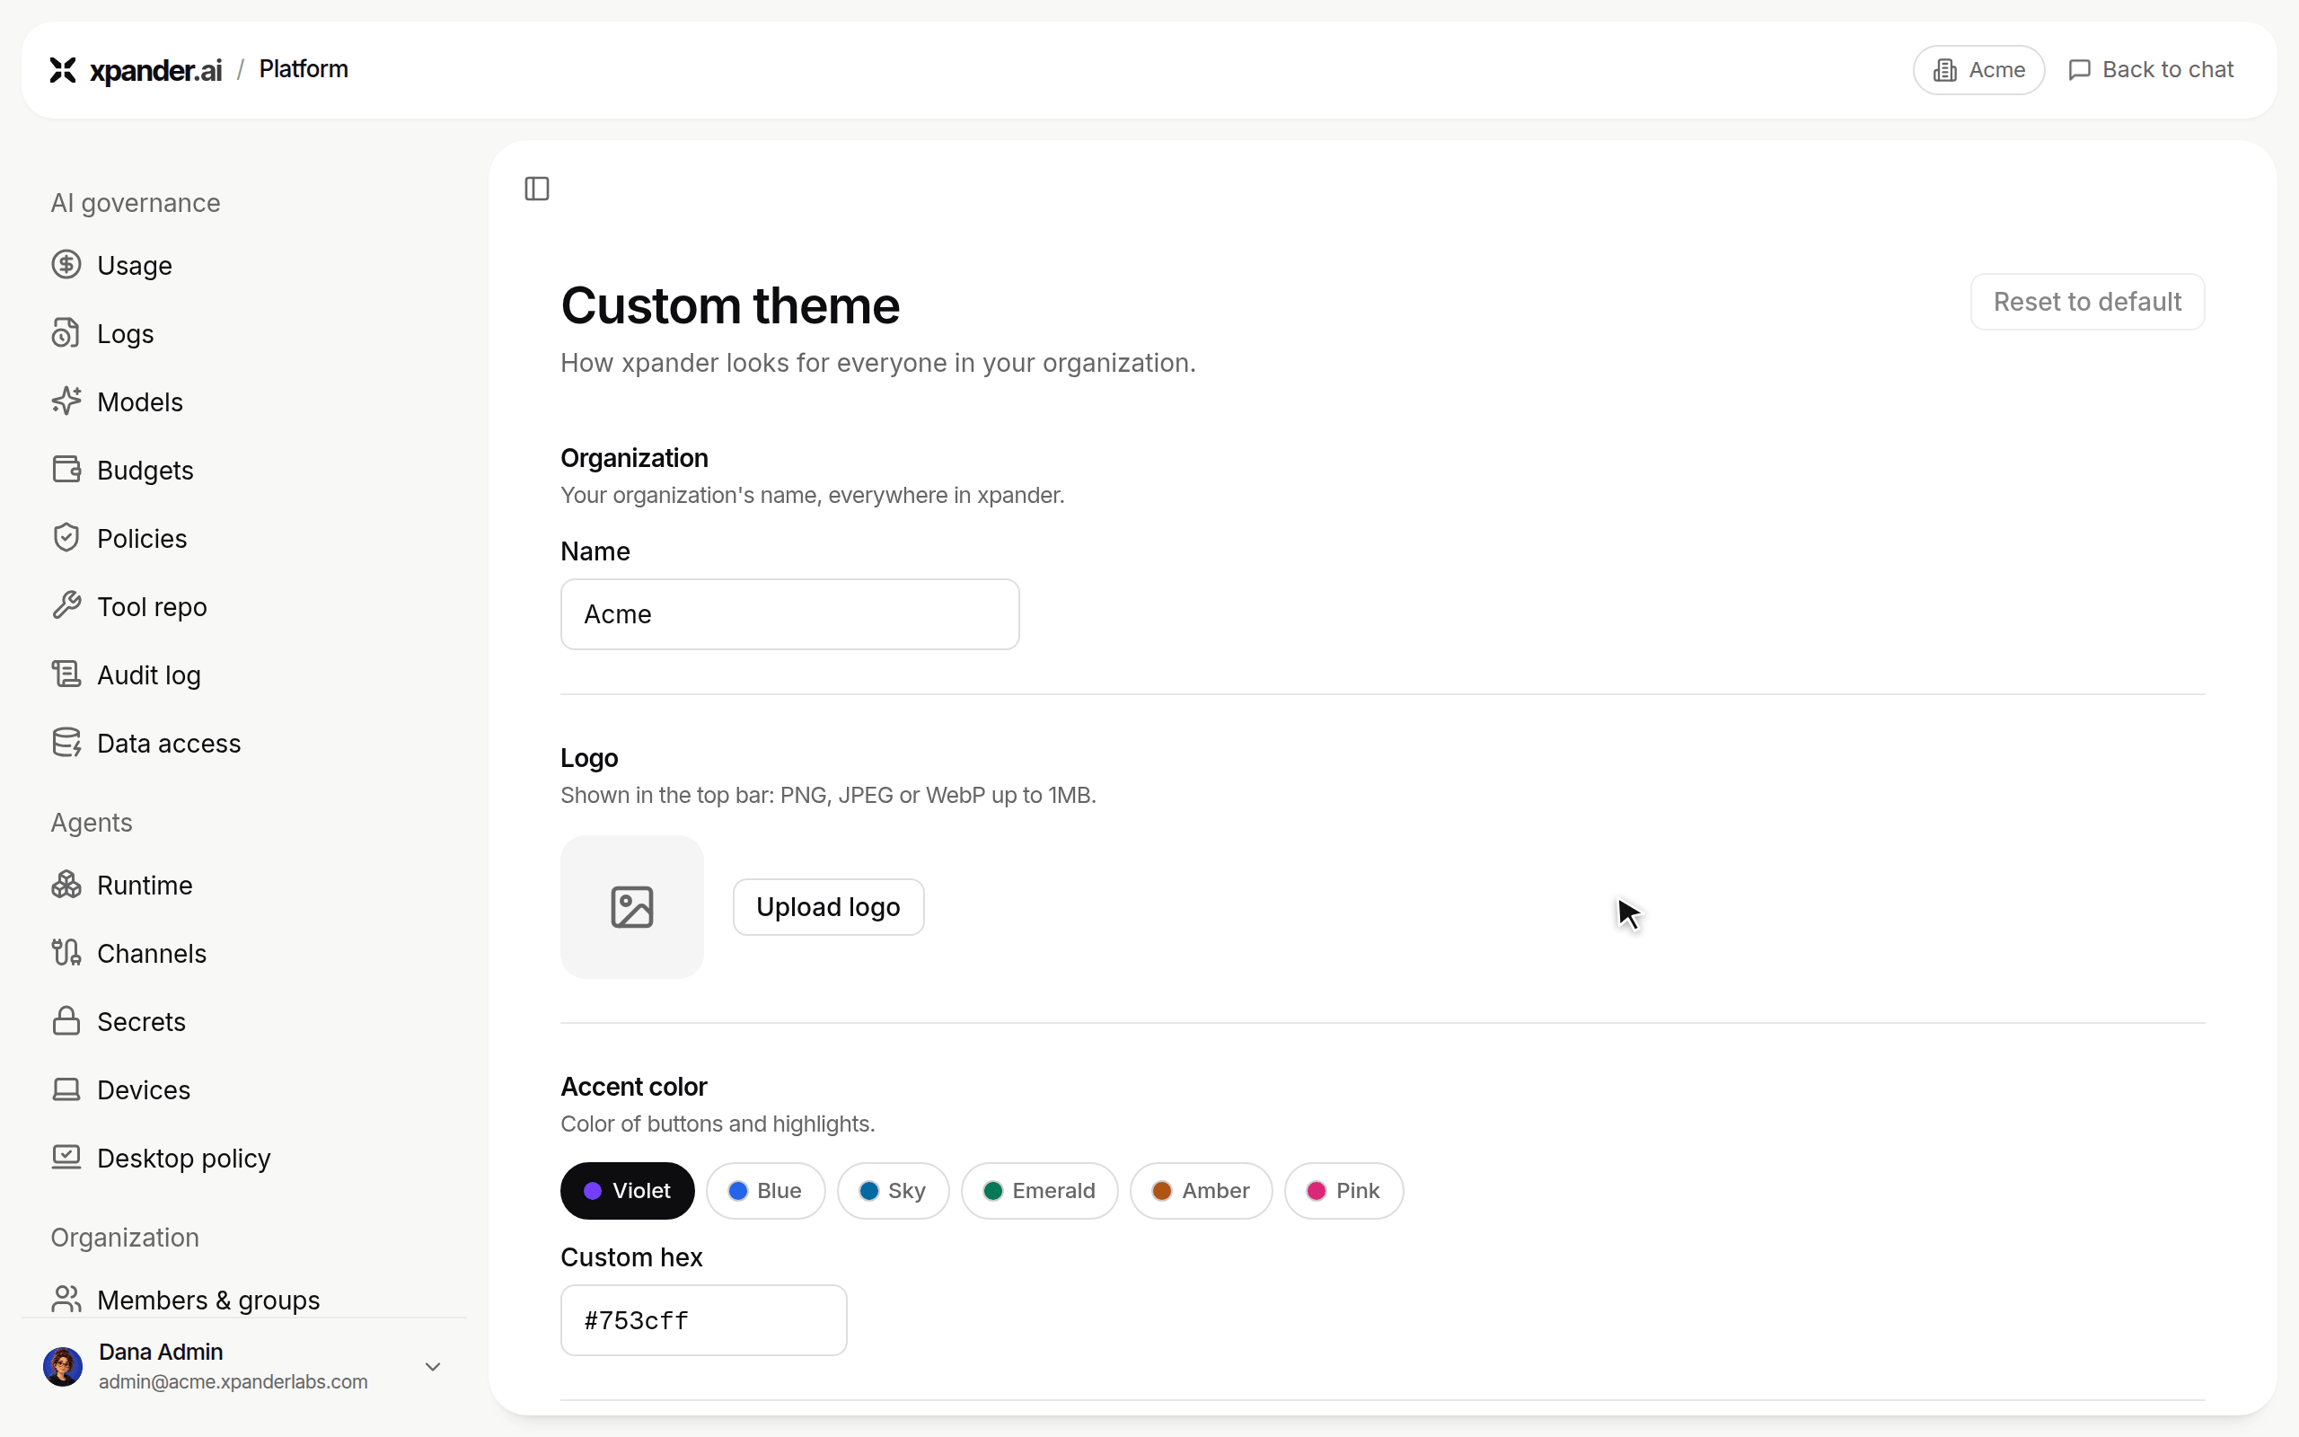
Task: Click the Usage dollar icon
Action: point(66,265)
